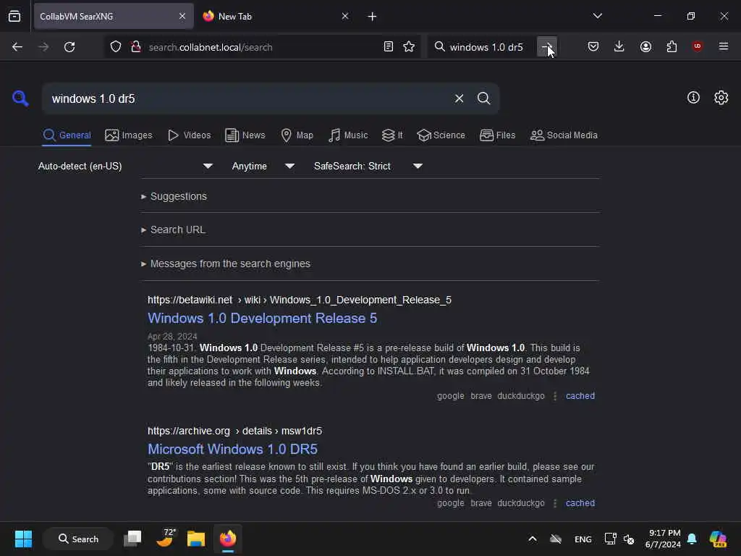Open Windows 1.0 Development Release 5 result
The width and height of the screenshot is (741, 556).
pyautogui.click(x=262, y=319)
